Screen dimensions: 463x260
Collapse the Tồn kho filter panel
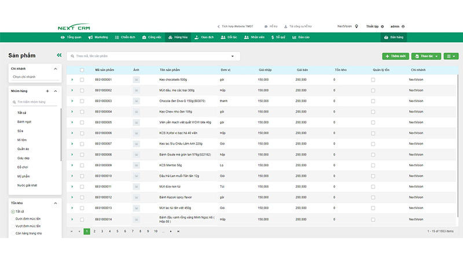[x=56, y=203]
